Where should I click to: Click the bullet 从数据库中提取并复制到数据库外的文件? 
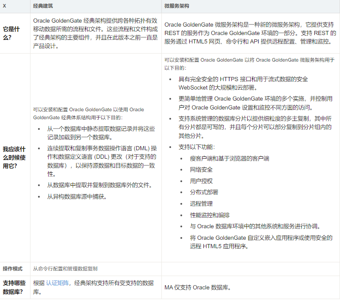click(99, 185)
